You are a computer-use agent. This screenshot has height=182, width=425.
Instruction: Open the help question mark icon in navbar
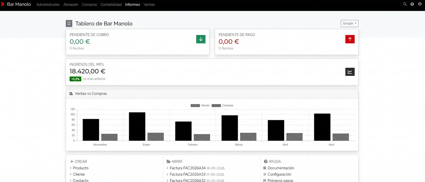click(x=412, y=4)
